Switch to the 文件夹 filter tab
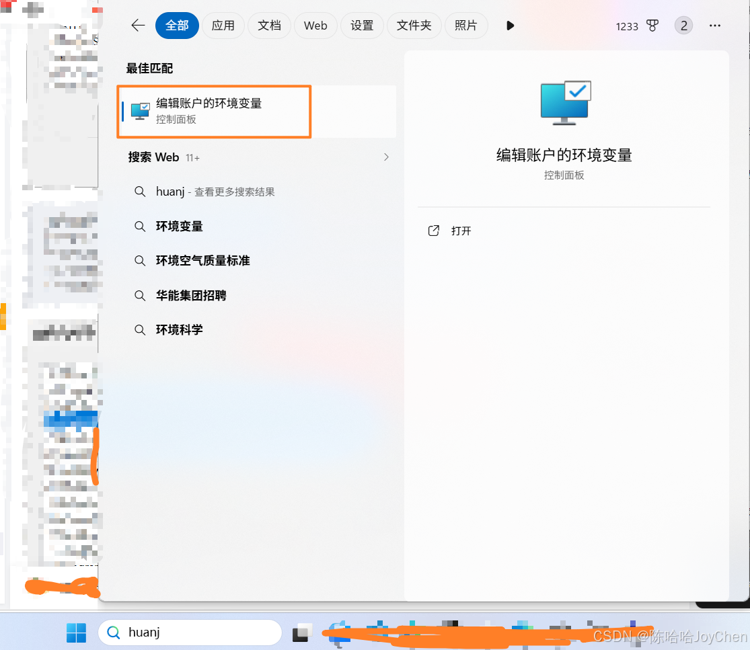750x650 pixels. (414, 26)
